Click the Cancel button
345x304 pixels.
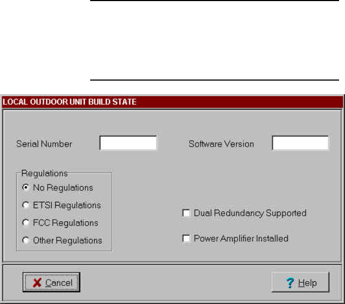point(51,282)
